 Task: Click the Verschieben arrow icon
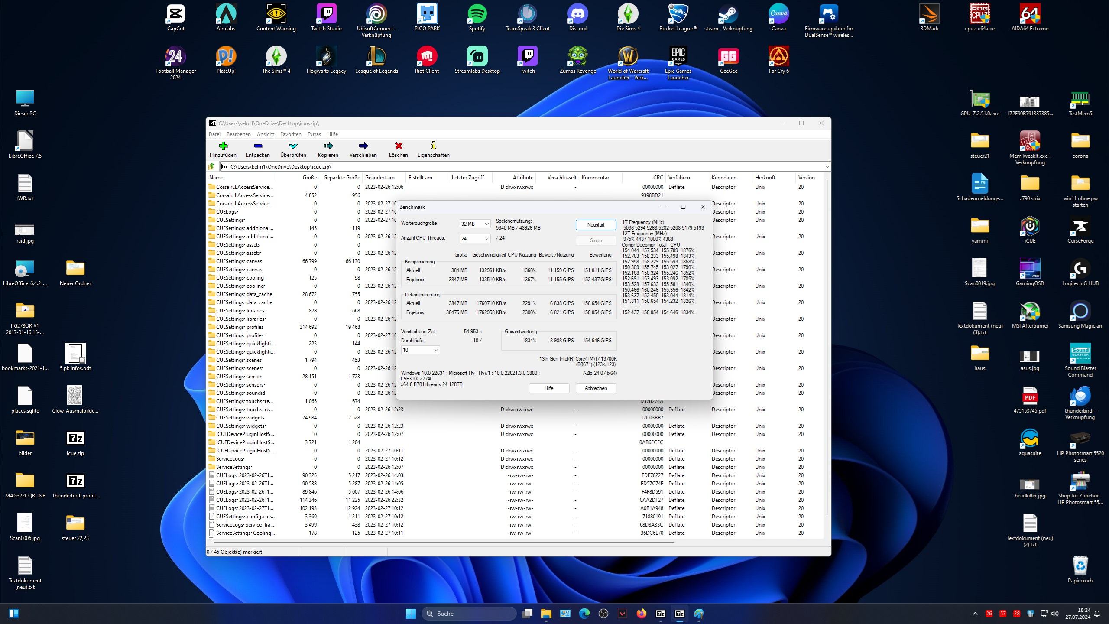[x=363, y=146]
